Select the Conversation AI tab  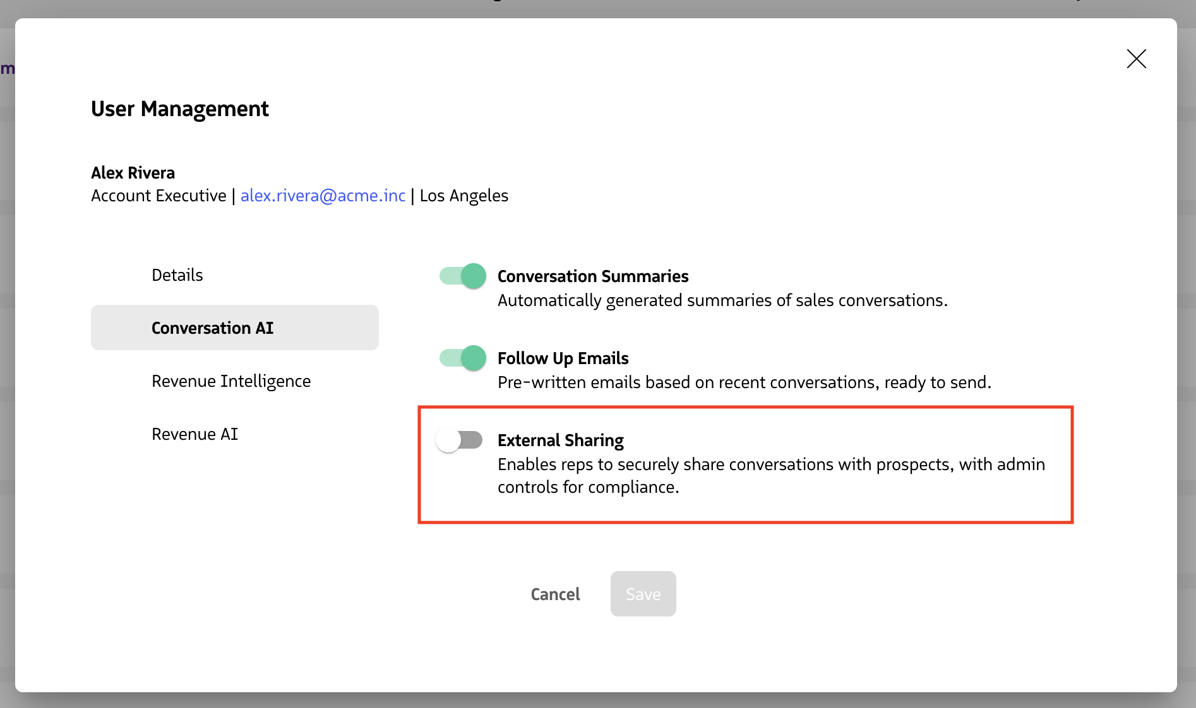pyautogui.click(x=212, y=327)
